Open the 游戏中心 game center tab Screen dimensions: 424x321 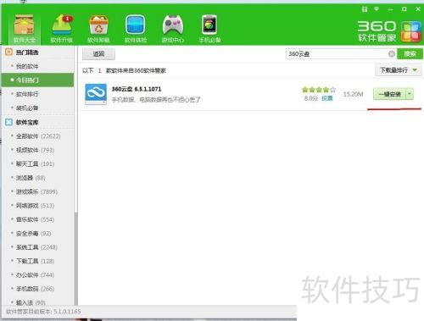click(x=172, y=29)
